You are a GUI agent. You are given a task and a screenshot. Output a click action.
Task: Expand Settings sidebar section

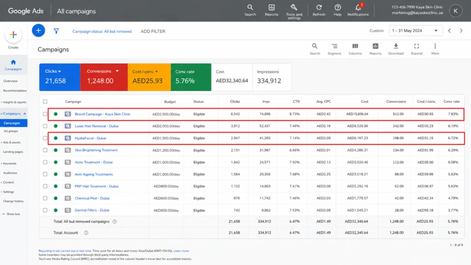pyautogui.click(x=7, y=192)
